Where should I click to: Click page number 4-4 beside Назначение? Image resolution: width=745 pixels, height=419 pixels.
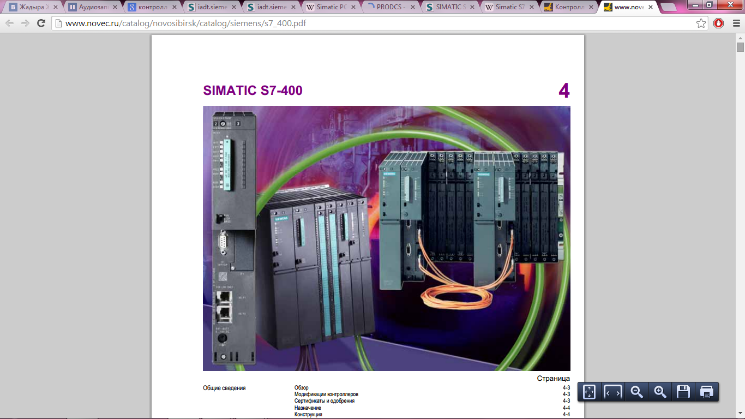[x=566, y=408]
